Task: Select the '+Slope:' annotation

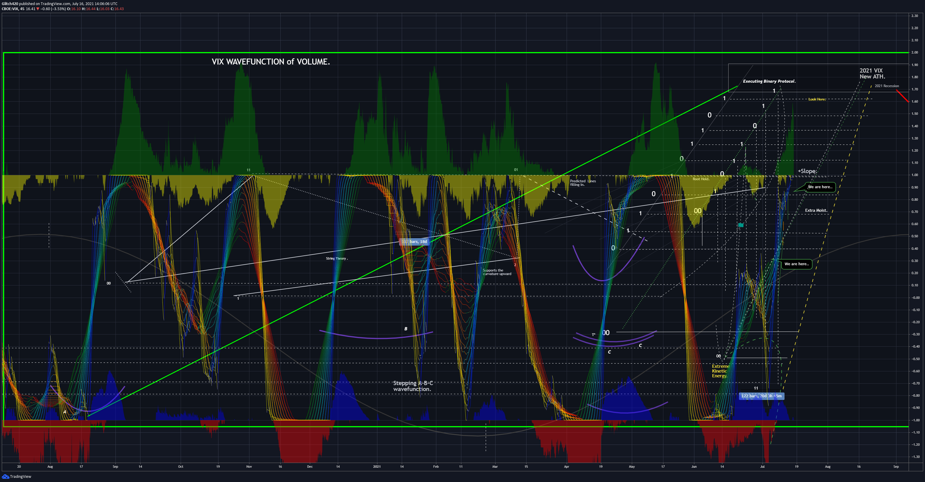Action: (x=807, y=172)
